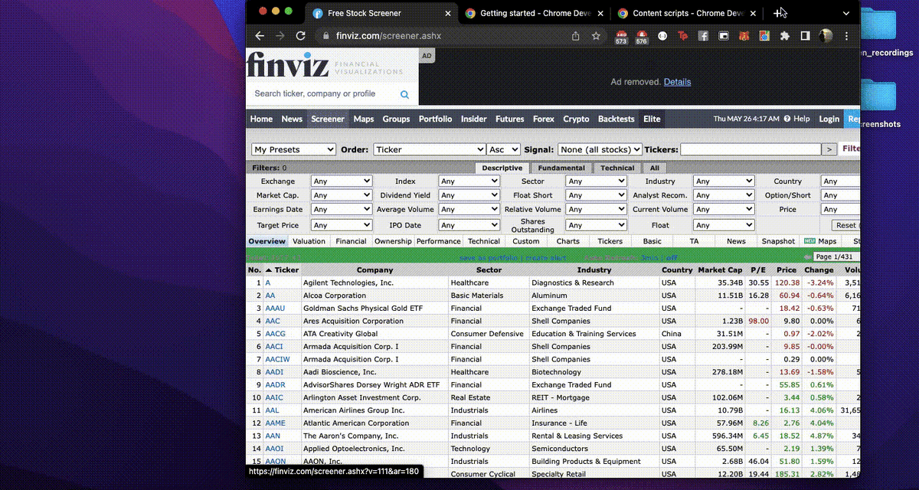Open Dividend Yield filter dropdown
This screenshot has width=919, height=490.
(469, 195)
